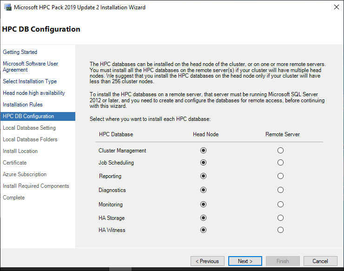Screen dimensions: 344x271
Task: Select Microsoft Software User Agreement step
Action: [x=31, y=66]
